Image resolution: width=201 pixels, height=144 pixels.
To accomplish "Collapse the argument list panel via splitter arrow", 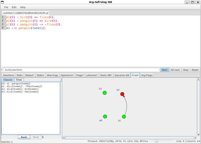I will tap(61, 79).
